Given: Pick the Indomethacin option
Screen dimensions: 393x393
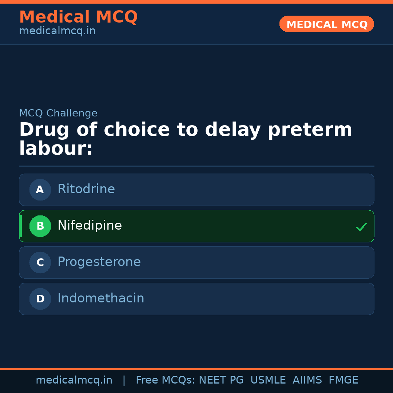Looking at the screenshot, I should [101, 298].
